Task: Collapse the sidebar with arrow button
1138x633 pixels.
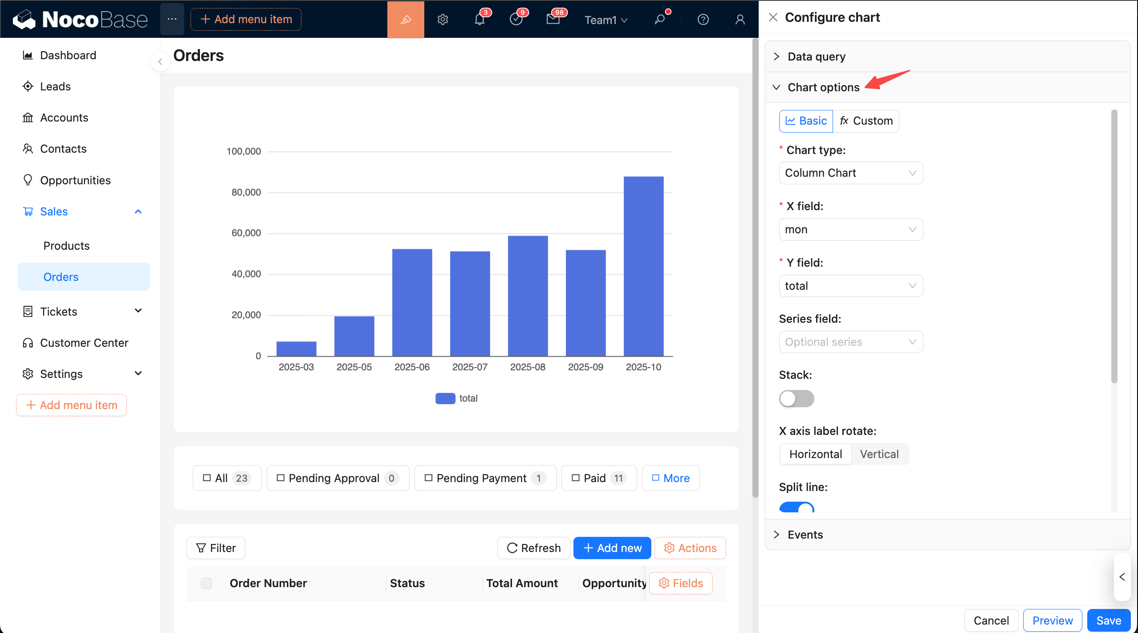Action: 160,62
